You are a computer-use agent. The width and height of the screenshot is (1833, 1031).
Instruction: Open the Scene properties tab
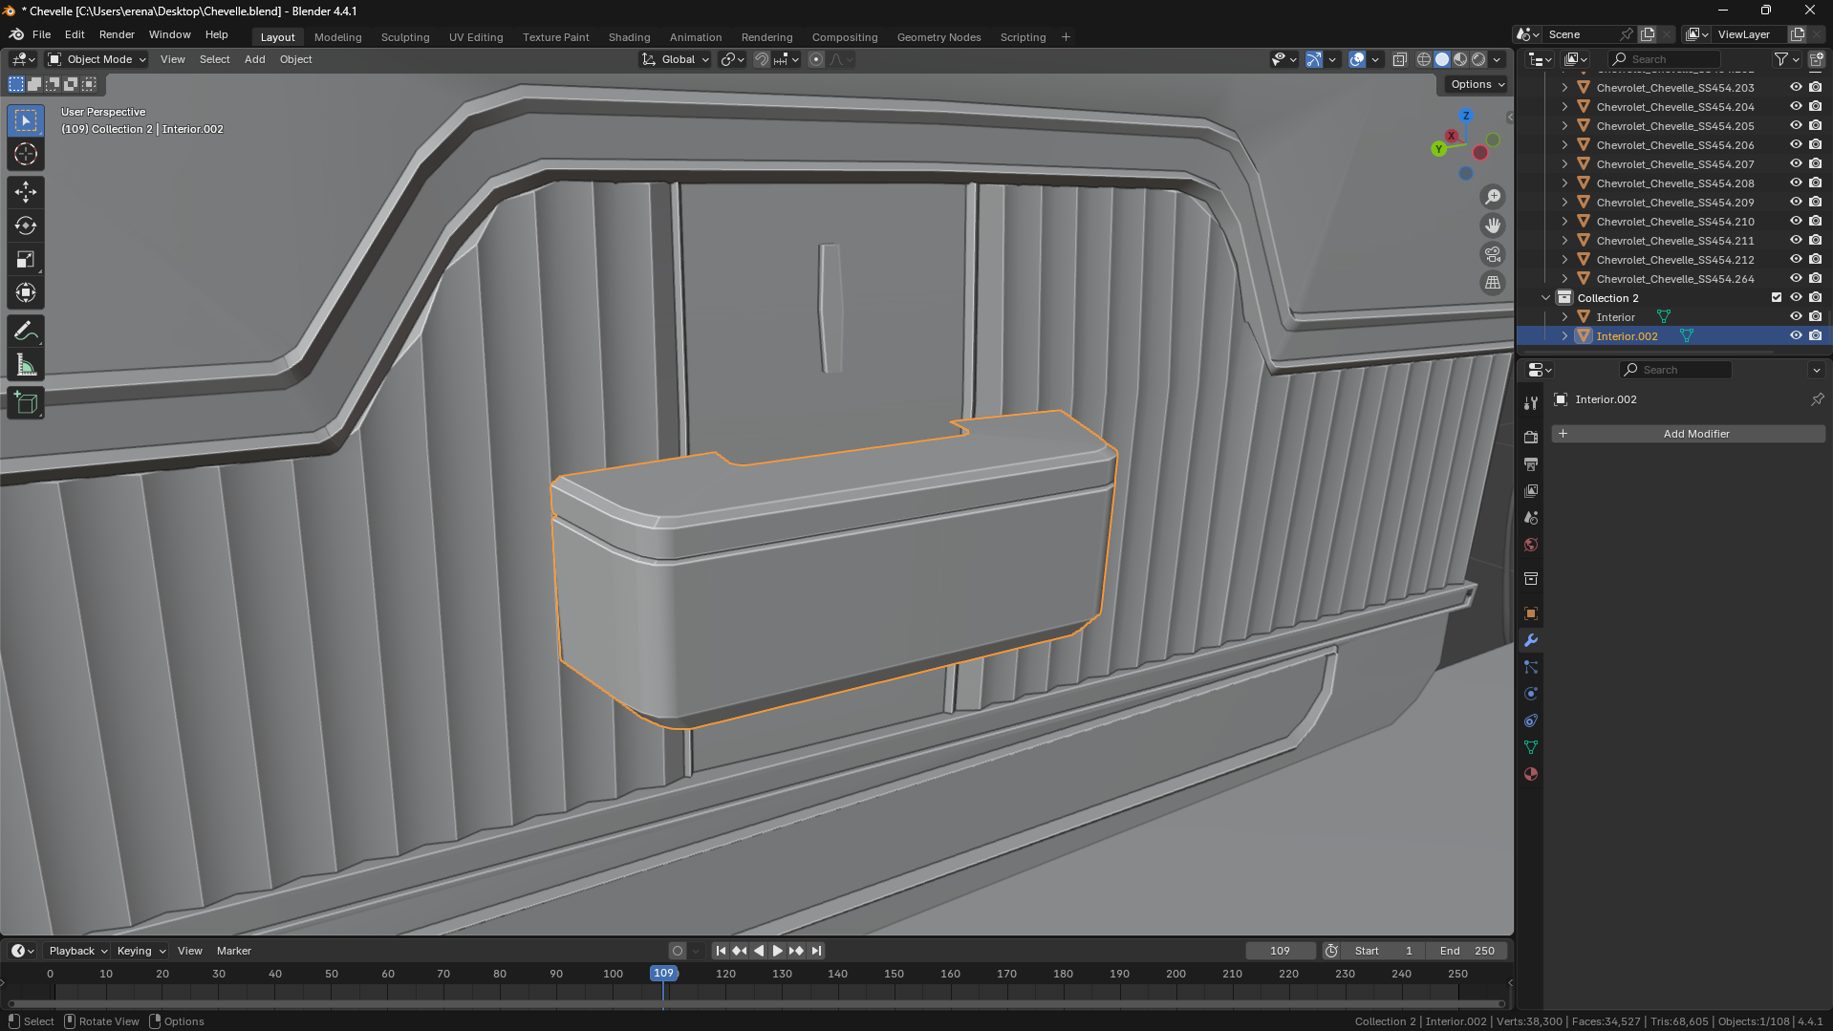pos(1531,517)
